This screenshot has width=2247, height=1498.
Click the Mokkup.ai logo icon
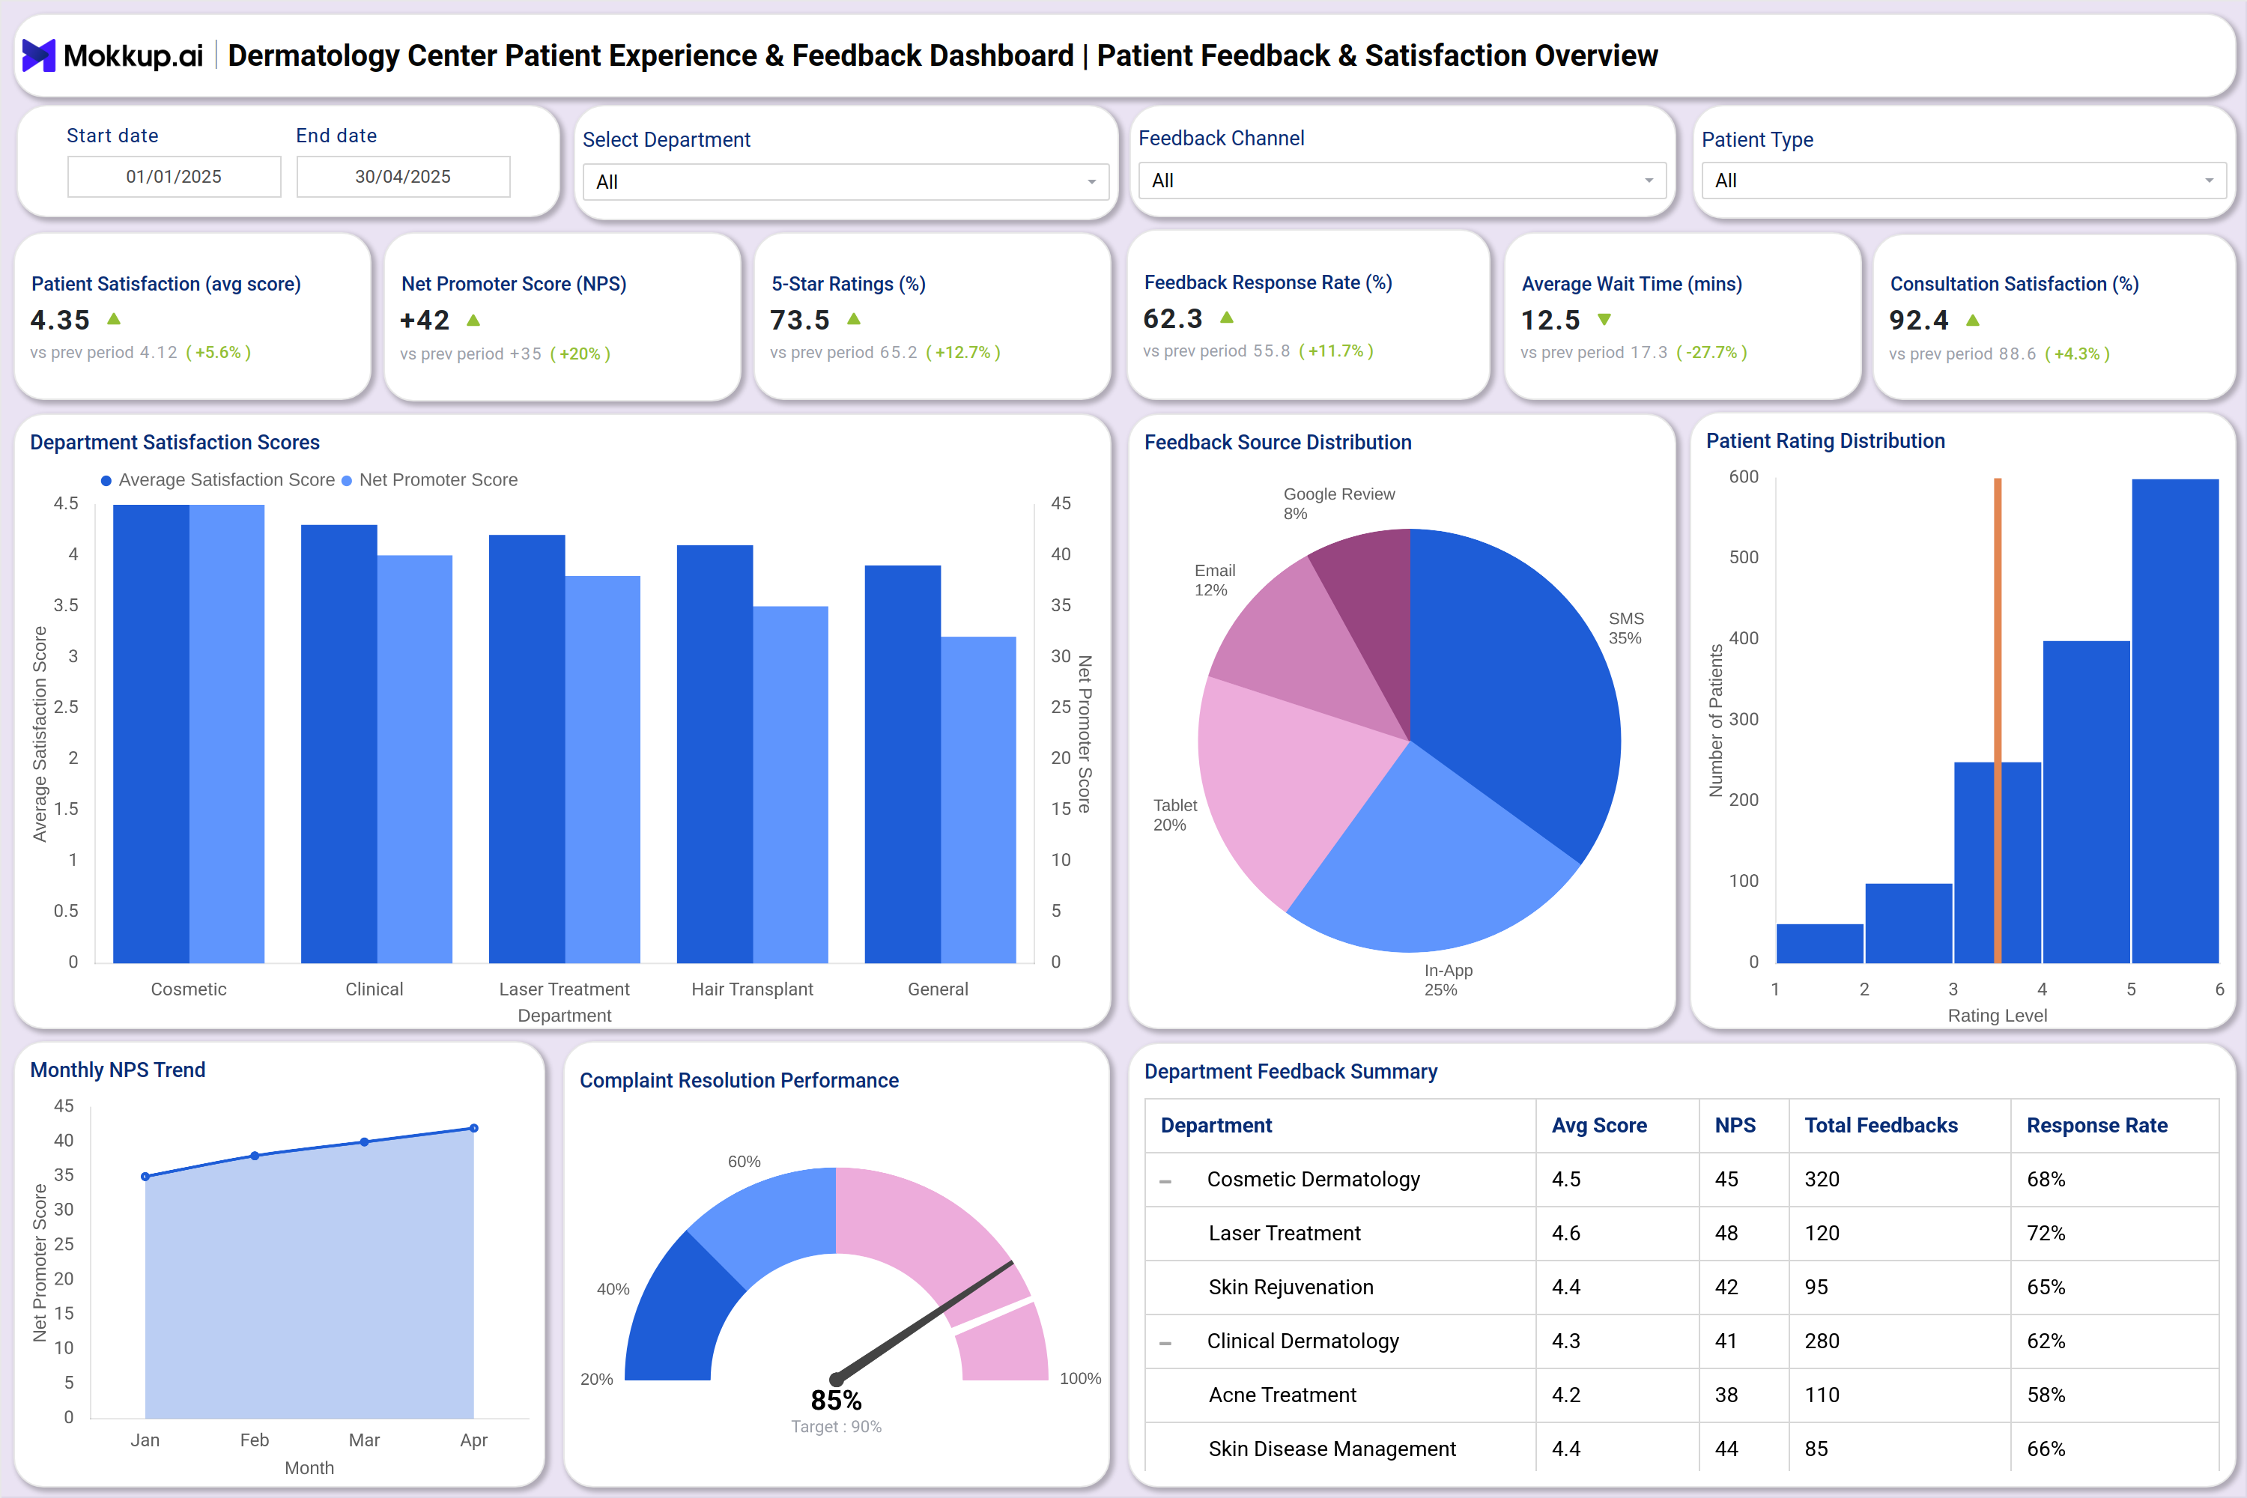coord(38,55)
